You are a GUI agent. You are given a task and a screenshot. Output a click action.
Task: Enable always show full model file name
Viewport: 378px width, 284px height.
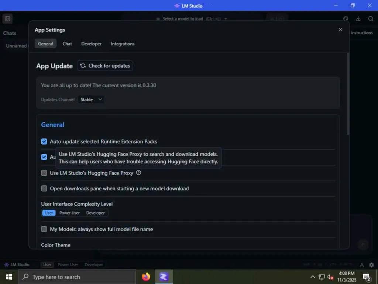[x=44, y=229]
